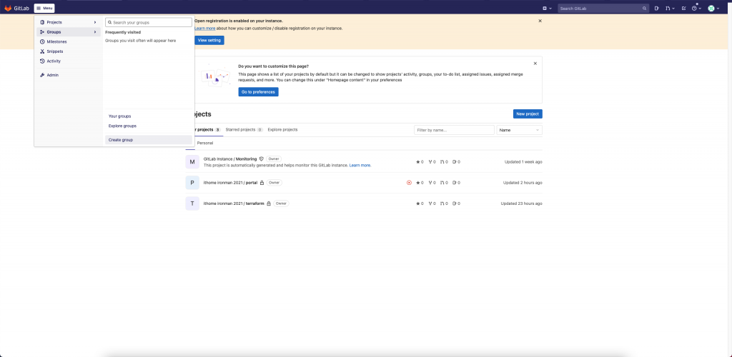Click the Groups menu item icon
732x357 pixels.
(42, 32)
